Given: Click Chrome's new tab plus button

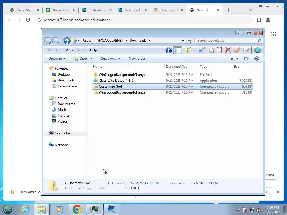Looking at the screenshot, I should tap(229, 10).
